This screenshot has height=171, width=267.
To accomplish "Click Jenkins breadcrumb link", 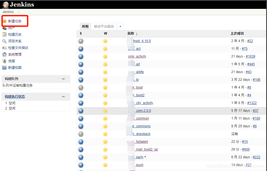I will click(8, 12).
